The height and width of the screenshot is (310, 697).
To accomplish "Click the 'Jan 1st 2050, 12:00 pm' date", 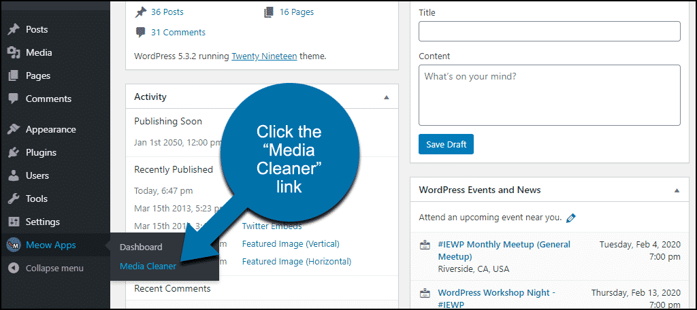I will [x=178, y=143].
